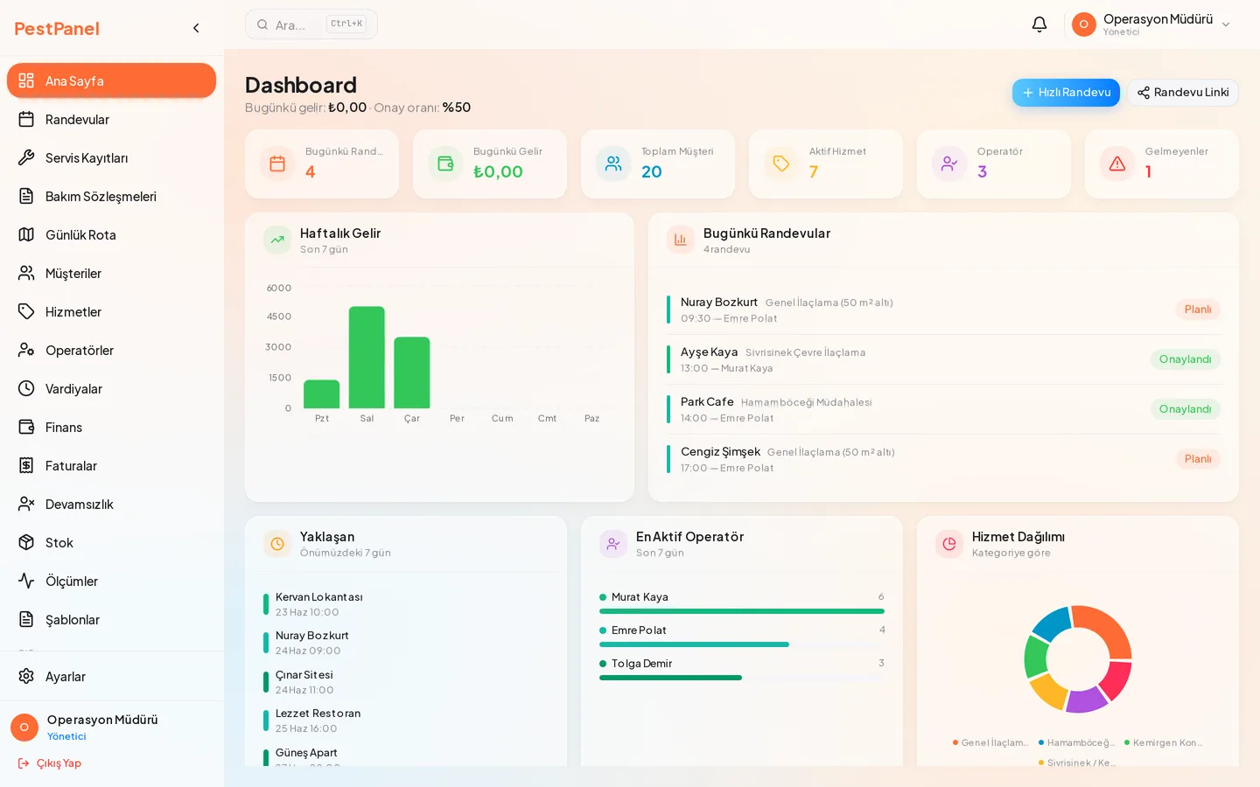Click Çıkış Yap to log out
The width and height of the screenshot is (1260, 787).
pyautogui.click(x=50, y=763)
